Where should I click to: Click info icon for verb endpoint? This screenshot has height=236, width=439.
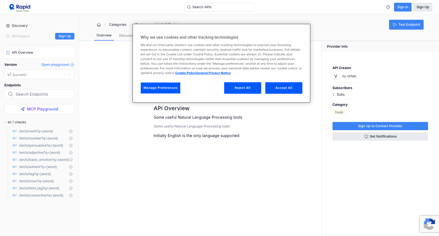pyautogui.click(x=71, y=131)
